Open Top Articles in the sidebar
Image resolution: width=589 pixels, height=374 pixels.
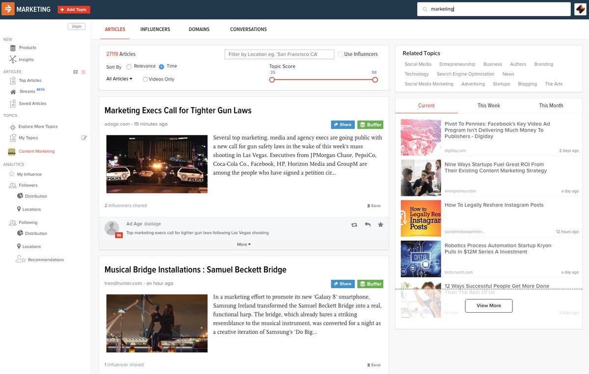(30, 80)
